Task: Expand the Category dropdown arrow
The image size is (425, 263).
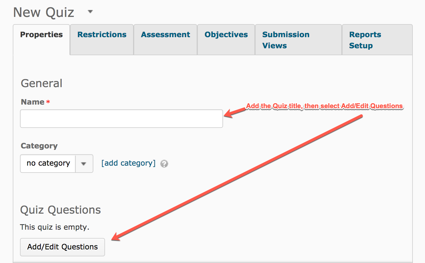Action: tap(84, 164)
